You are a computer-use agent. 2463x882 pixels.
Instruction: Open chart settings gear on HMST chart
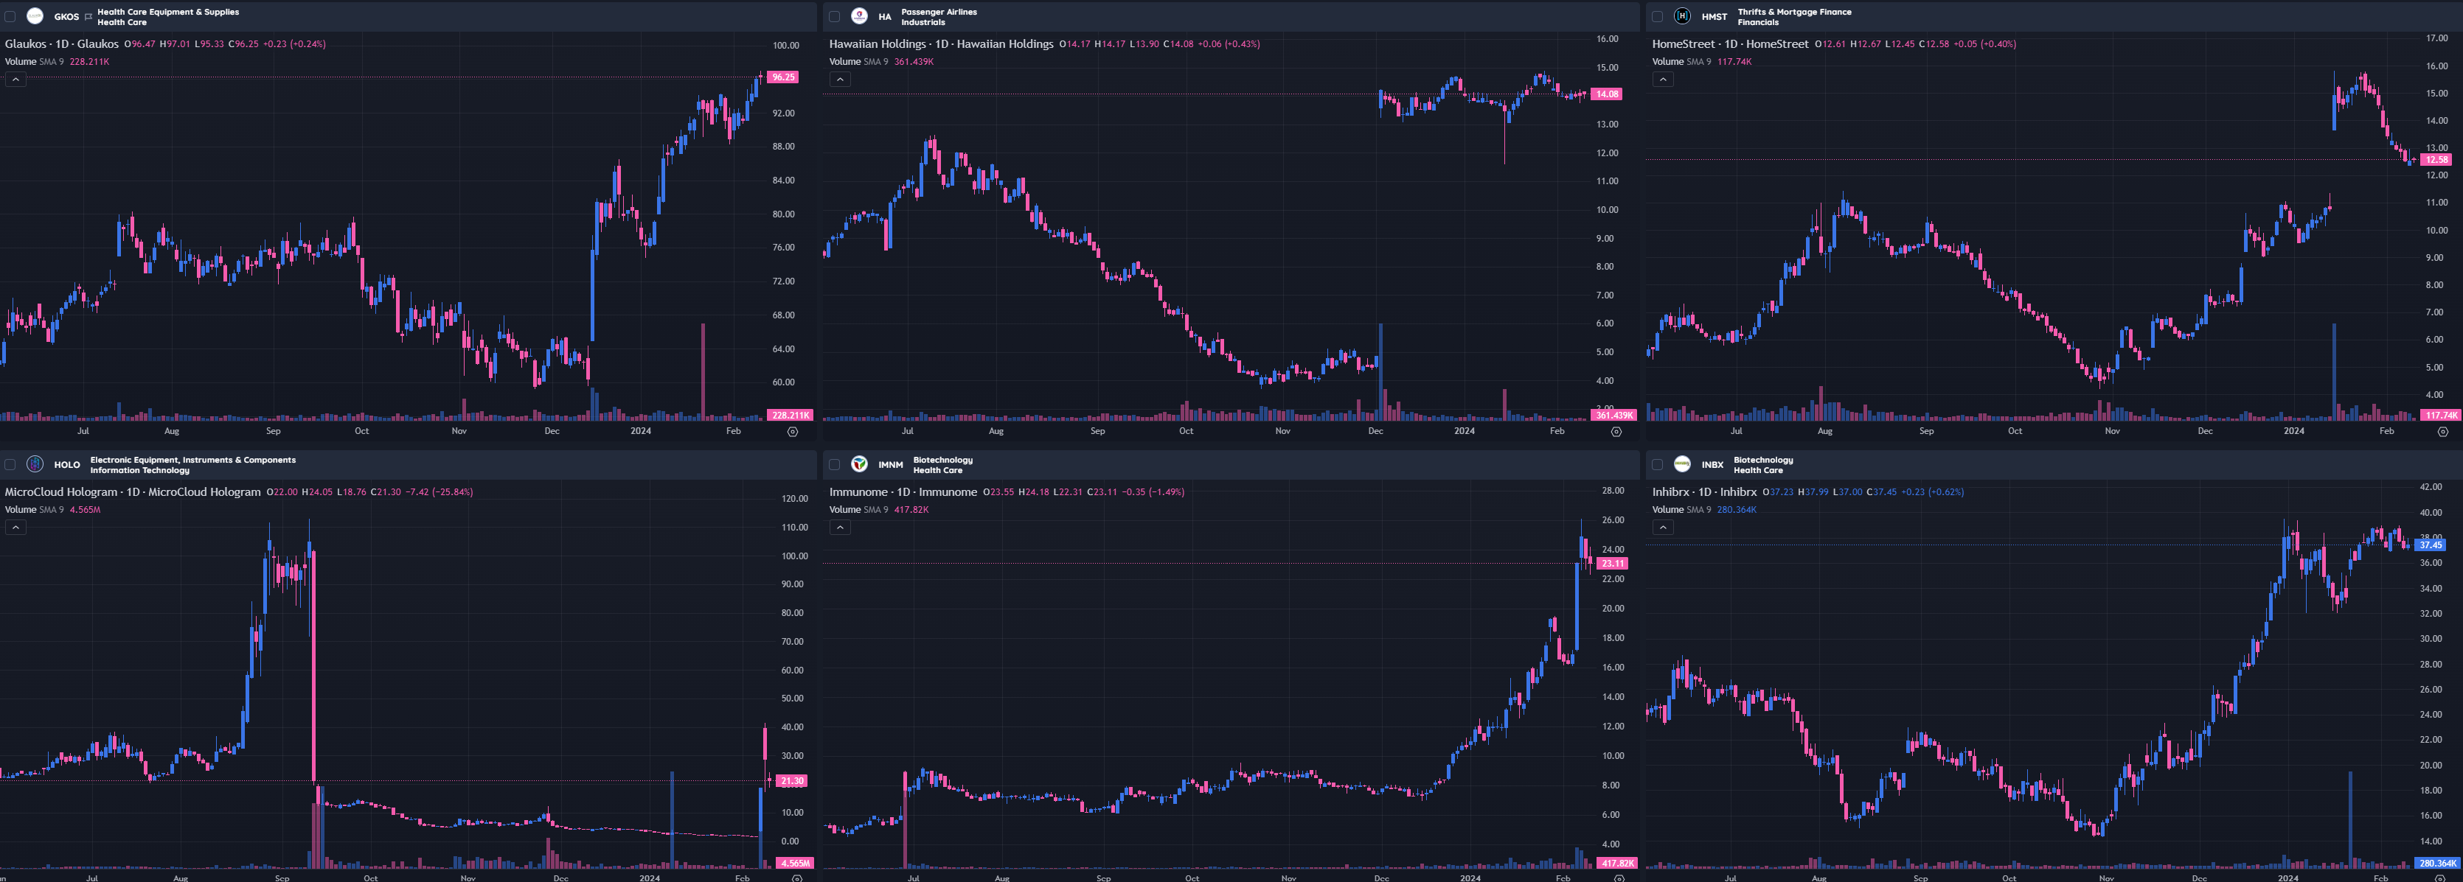click(x=2442, y=432)
